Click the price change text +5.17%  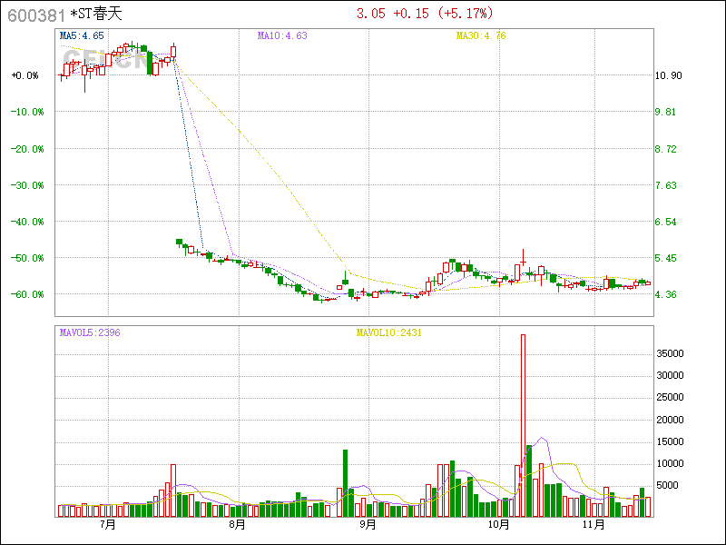pos(466,14)
